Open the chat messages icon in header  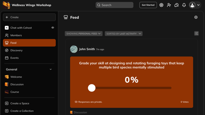pyautogui.click(x=176, y=5)
